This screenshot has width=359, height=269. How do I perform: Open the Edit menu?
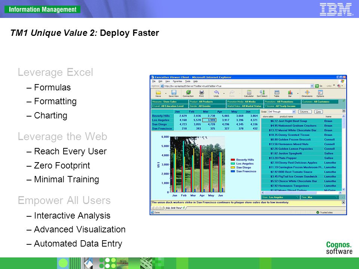click(160, 81)
